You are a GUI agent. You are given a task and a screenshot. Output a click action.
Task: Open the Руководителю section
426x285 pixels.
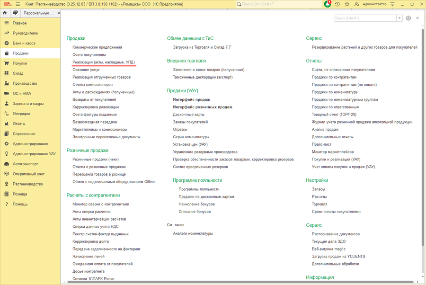click(30, 33)
